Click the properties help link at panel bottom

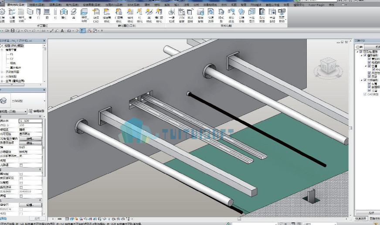(x=3, y=218)
